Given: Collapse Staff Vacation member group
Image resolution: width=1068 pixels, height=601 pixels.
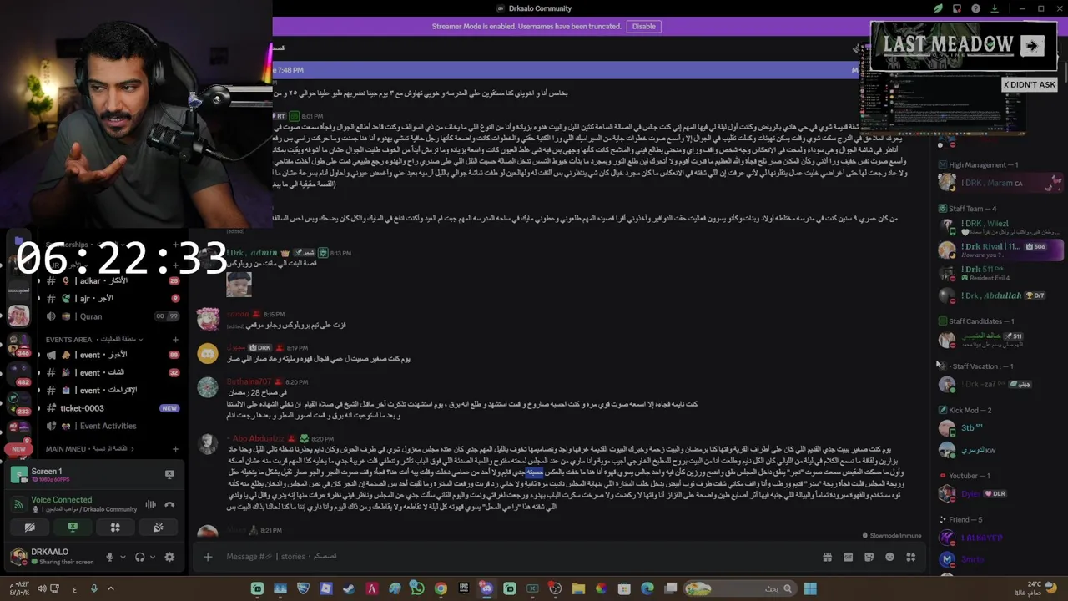Looking at the screenshot, I should pos(976,366).
